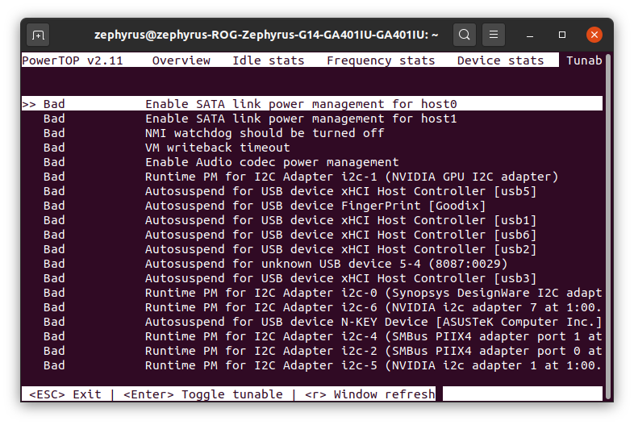The image size is (634, 425).
Task: Click the Bad status on the host0 row
Action: pyautogui.click(x=54, y=104)
